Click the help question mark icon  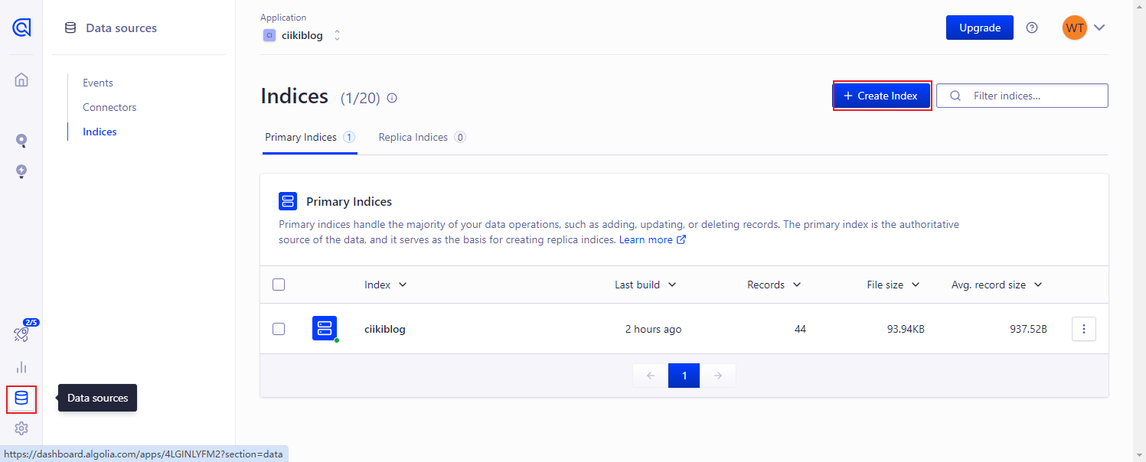(1032, 28)
